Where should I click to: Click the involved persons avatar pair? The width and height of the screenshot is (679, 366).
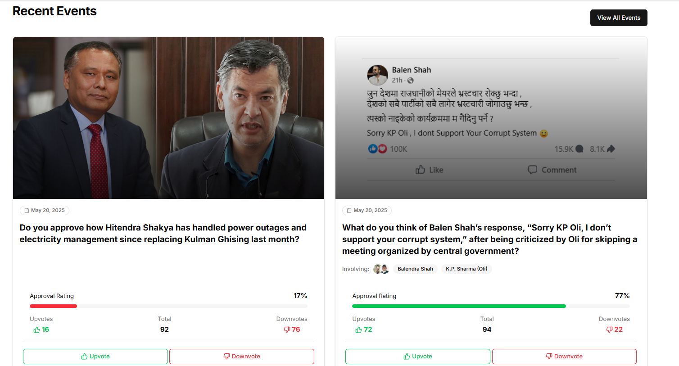[x=381, y=269]
